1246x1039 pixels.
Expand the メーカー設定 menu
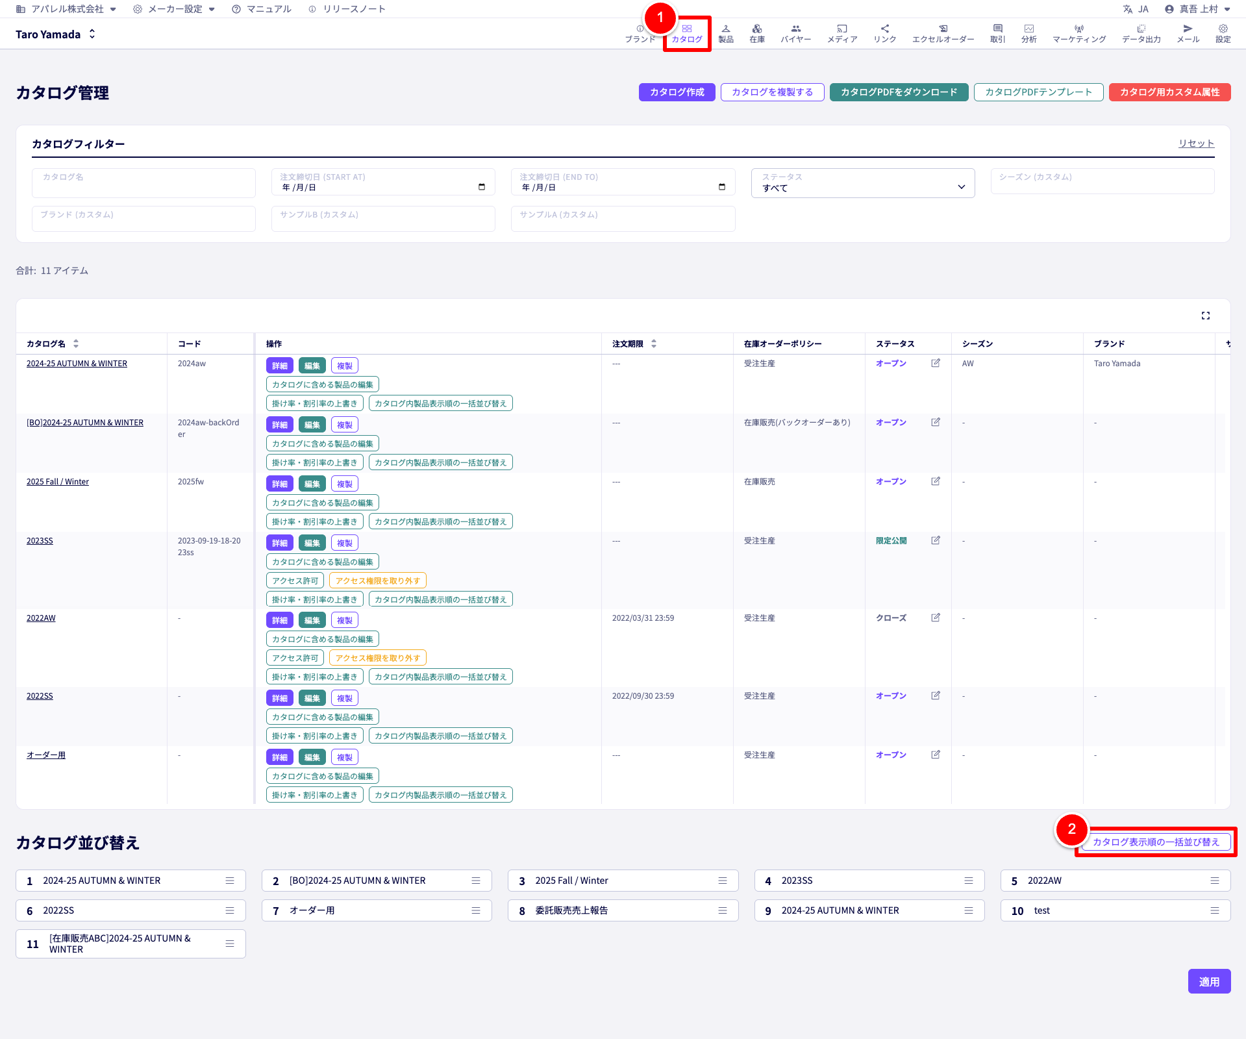[174, 9]
